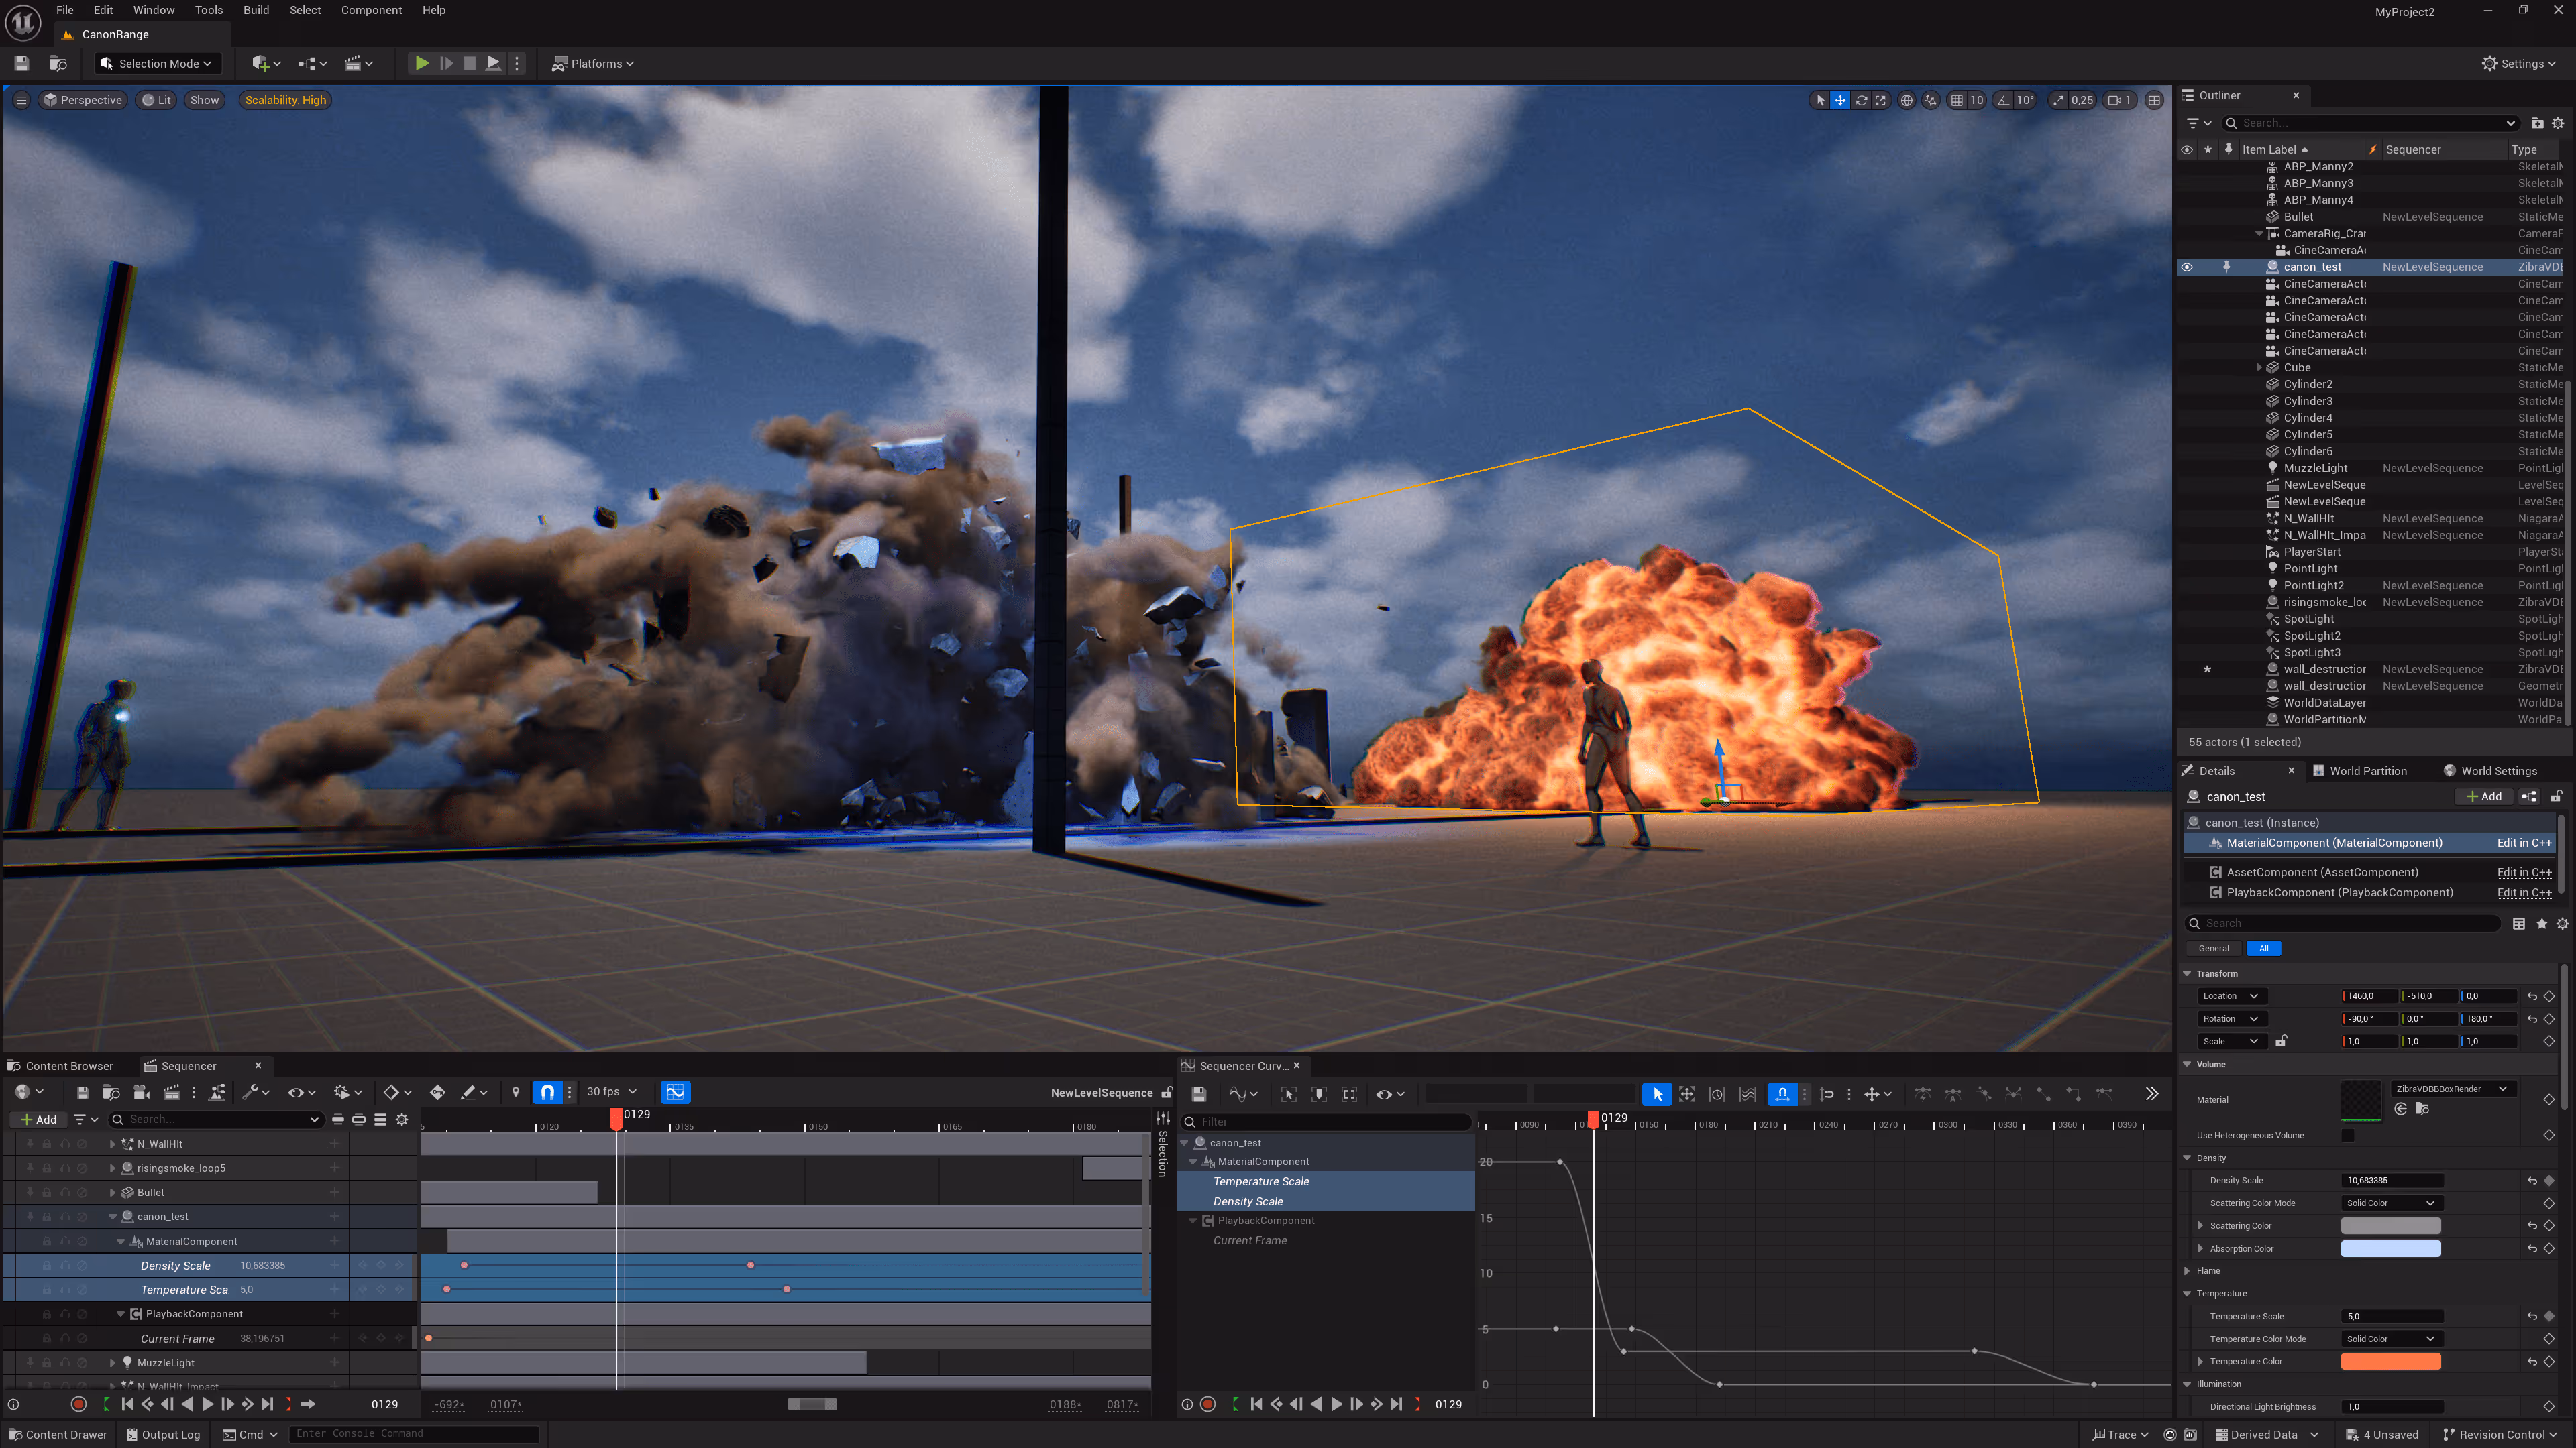This screenshot has height=1448, width=2576.
Task: Toggle viewport grid snapping icon
Action: pyautogui.click(x=1957, y=100)
